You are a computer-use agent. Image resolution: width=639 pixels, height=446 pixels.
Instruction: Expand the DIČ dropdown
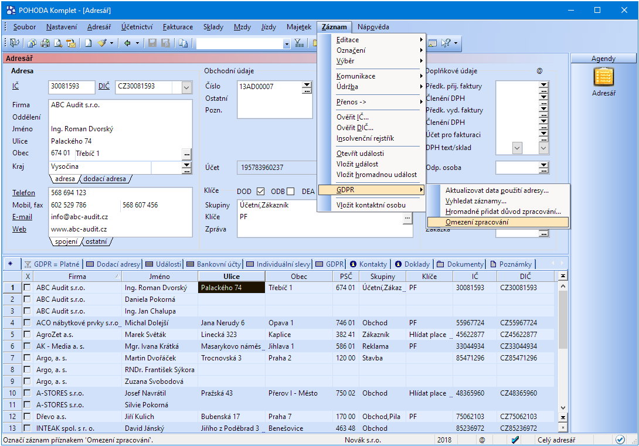(x=186, y=87)
